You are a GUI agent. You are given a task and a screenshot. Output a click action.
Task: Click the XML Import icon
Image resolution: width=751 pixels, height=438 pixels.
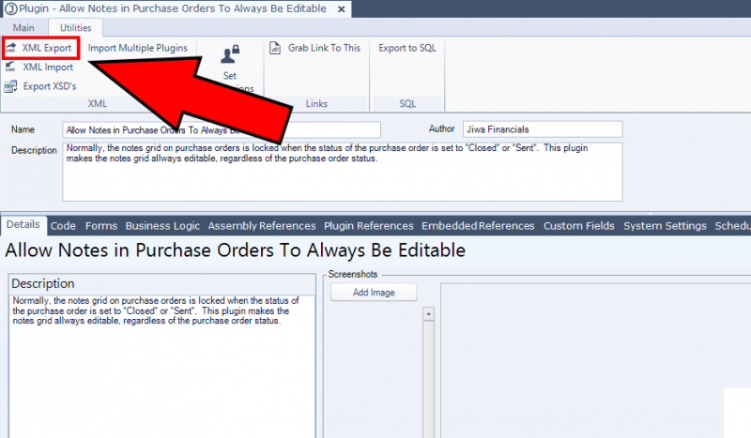click(10, 67)
